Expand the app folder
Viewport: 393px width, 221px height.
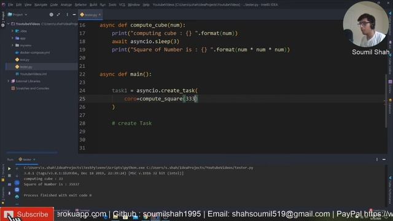tap(12, 38)
